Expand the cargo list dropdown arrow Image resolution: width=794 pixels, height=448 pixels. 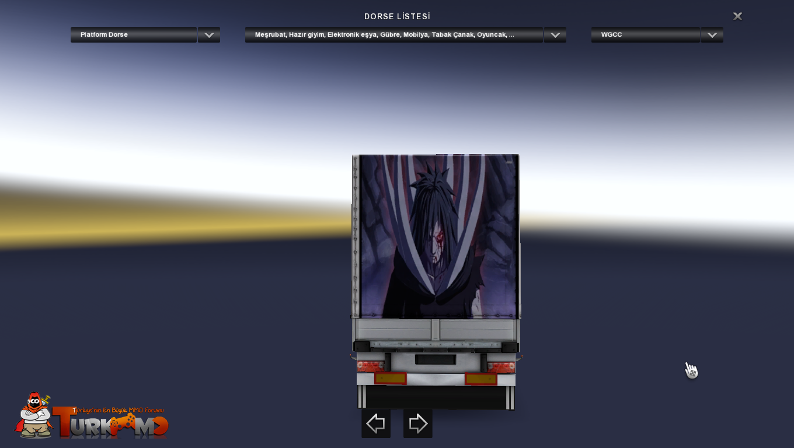(x=555, y=35)
